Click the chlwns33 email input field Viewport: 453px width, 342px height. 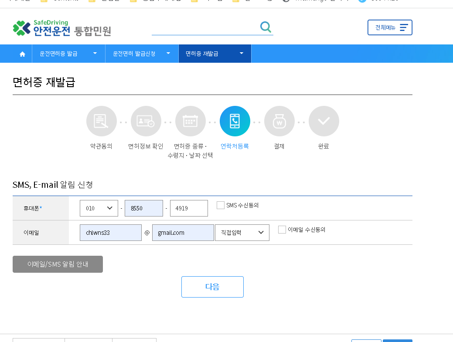[110, 232]
